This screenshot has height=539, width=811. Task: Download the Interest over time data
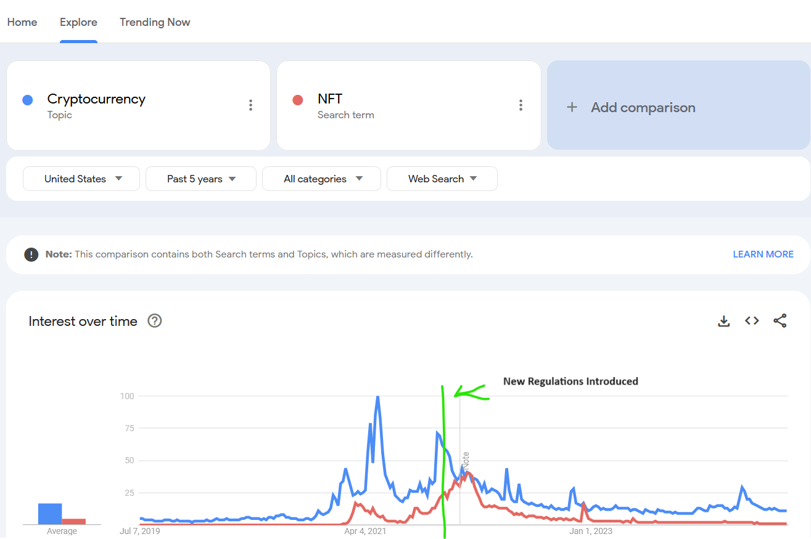coord(724,321)
